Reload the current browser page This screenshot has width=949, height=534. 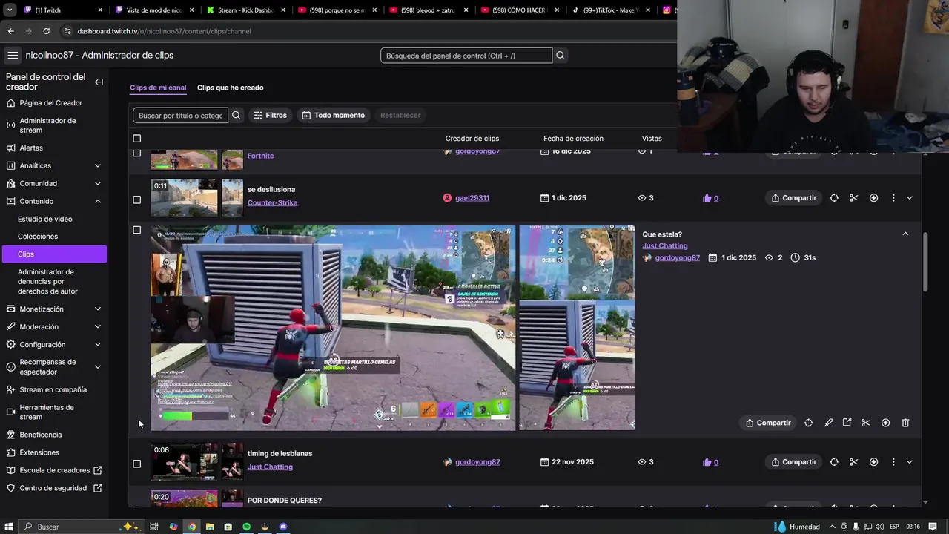(46, 31)
